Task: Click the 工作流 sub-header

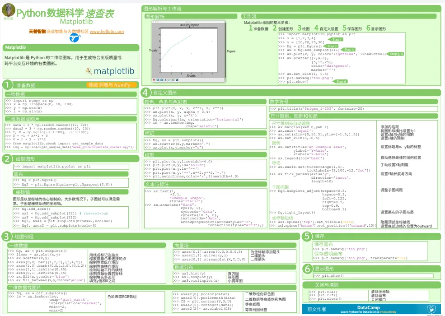Action: [x=339, y=16]
